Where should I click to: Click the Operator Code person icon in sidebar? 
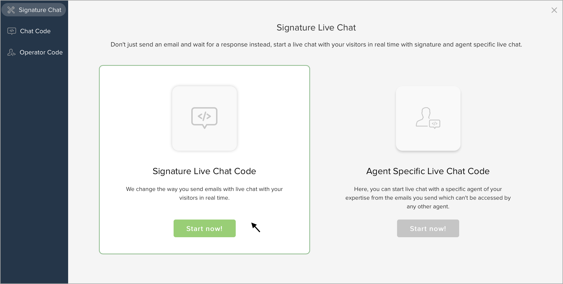click(11, 52)
